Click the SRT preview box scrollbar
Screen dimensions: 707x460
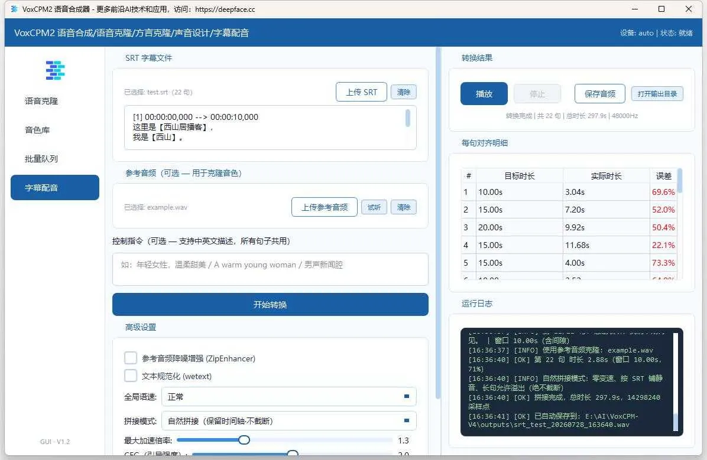408,118
